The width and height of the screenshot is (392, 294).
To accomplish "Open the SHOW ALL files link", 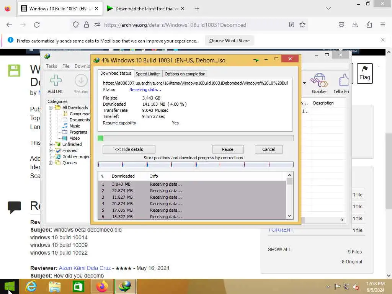I will click(279, 250).
